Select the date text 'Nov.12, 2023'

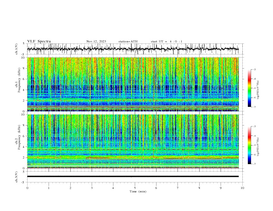tap(96, 41)
